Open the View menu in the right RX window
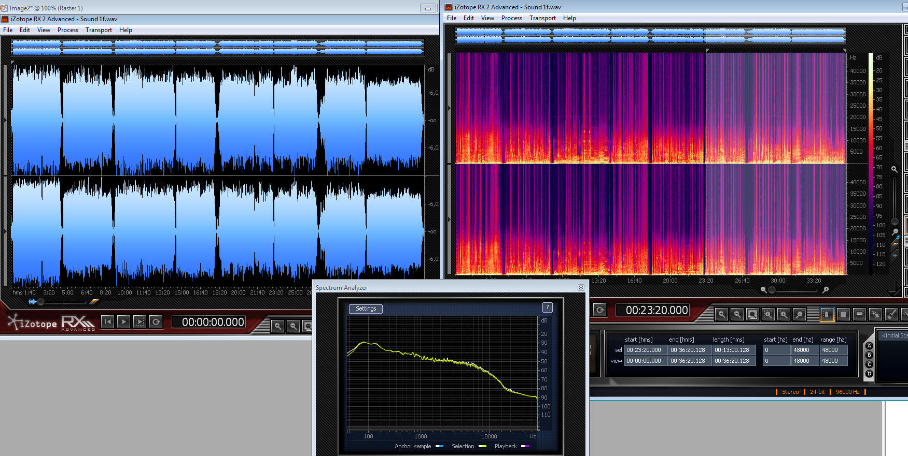 click(x=488, y=18)
